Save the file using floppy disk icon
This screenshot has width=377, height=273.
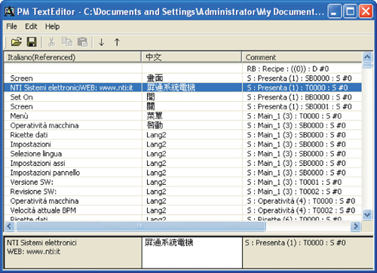[32, 41]
